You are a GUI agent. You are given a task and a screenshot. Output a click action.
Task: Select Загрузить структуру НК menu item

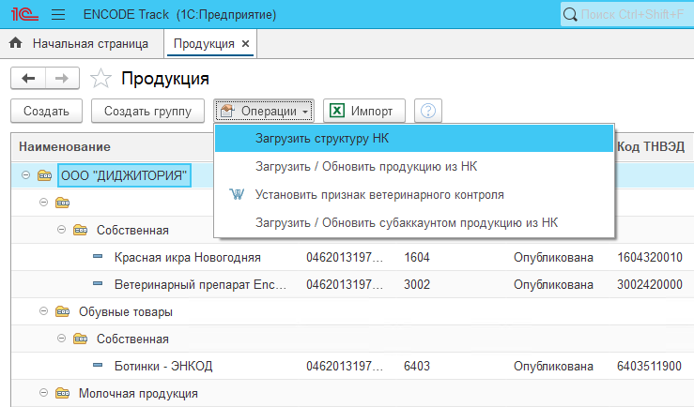click(322, 138)
